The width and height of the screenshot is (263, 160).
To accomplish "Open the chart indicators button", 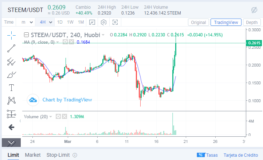I will (92, 22).
